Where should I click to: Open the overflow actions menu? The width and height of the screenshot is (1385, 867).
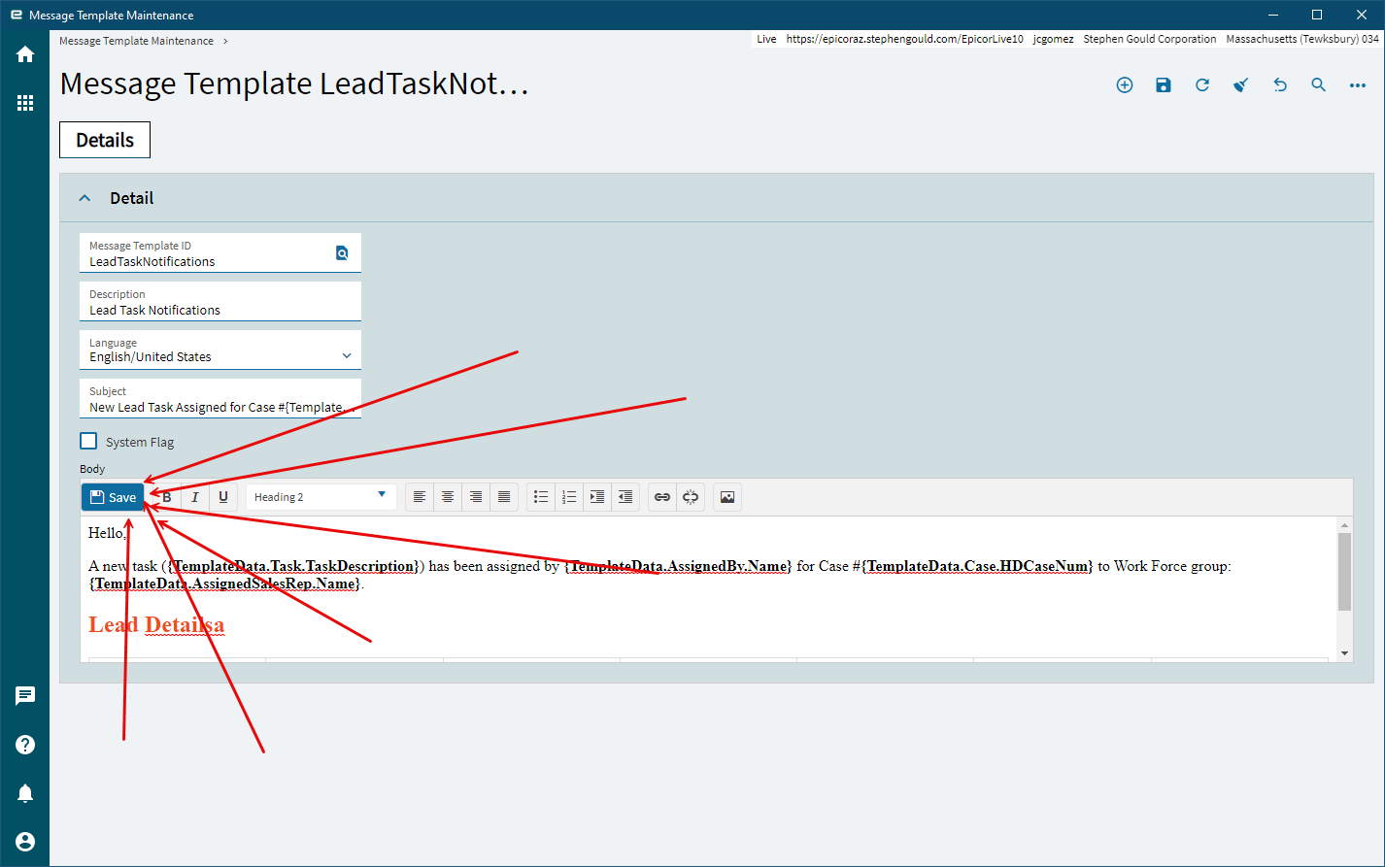[1357, 84]
